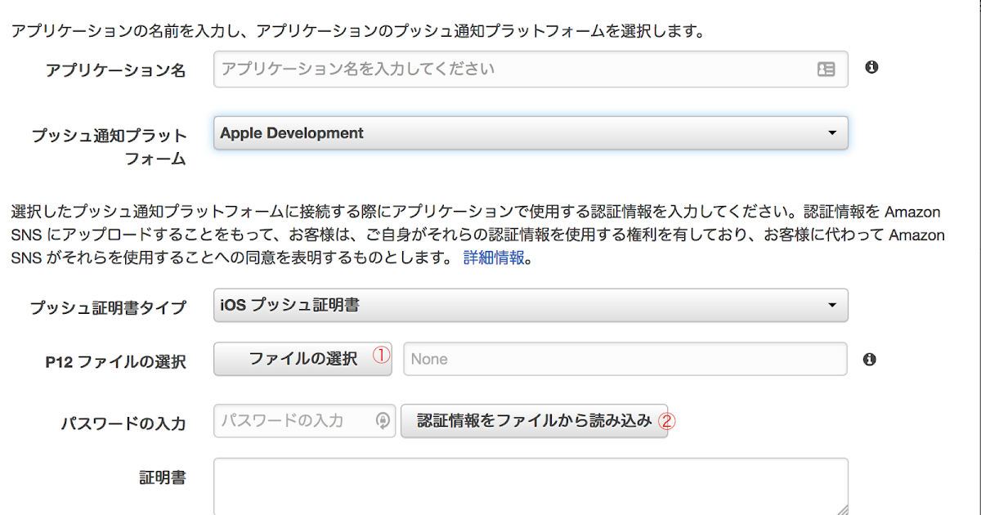981x515 pixels.
Task: Click the info icon beside the application name field
Action: pyautogui.click(x=871, y=69)
